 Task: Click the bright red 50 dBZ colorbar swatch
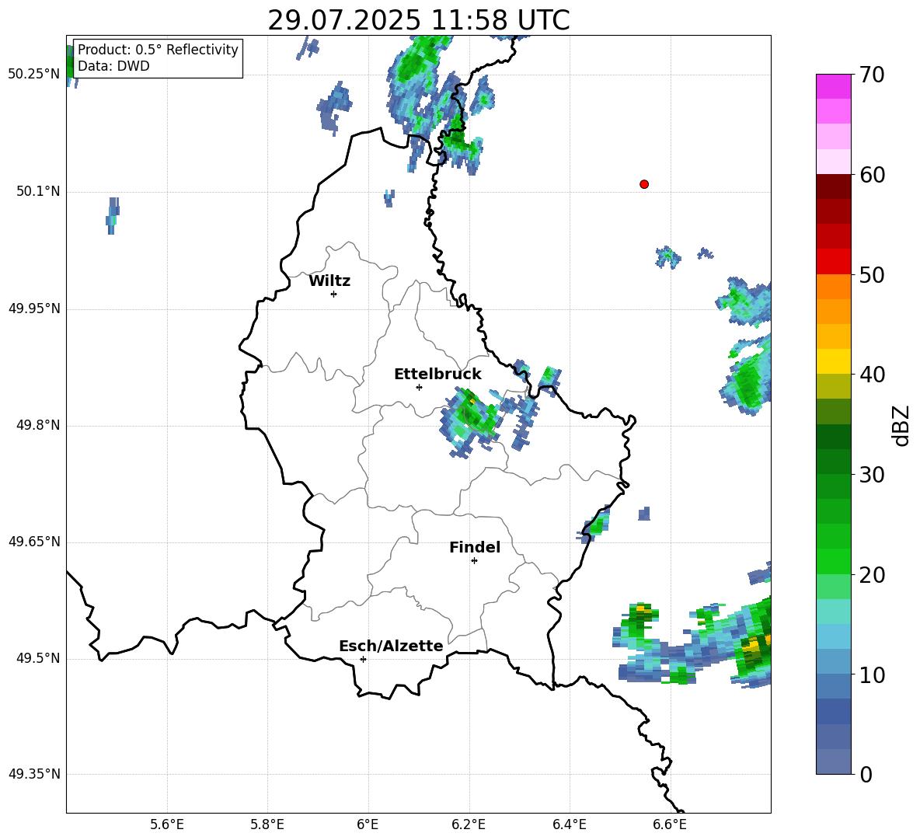point(833,262)
